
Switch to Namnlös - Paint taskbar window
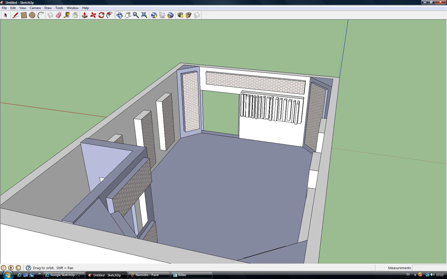tap(149, 275)
